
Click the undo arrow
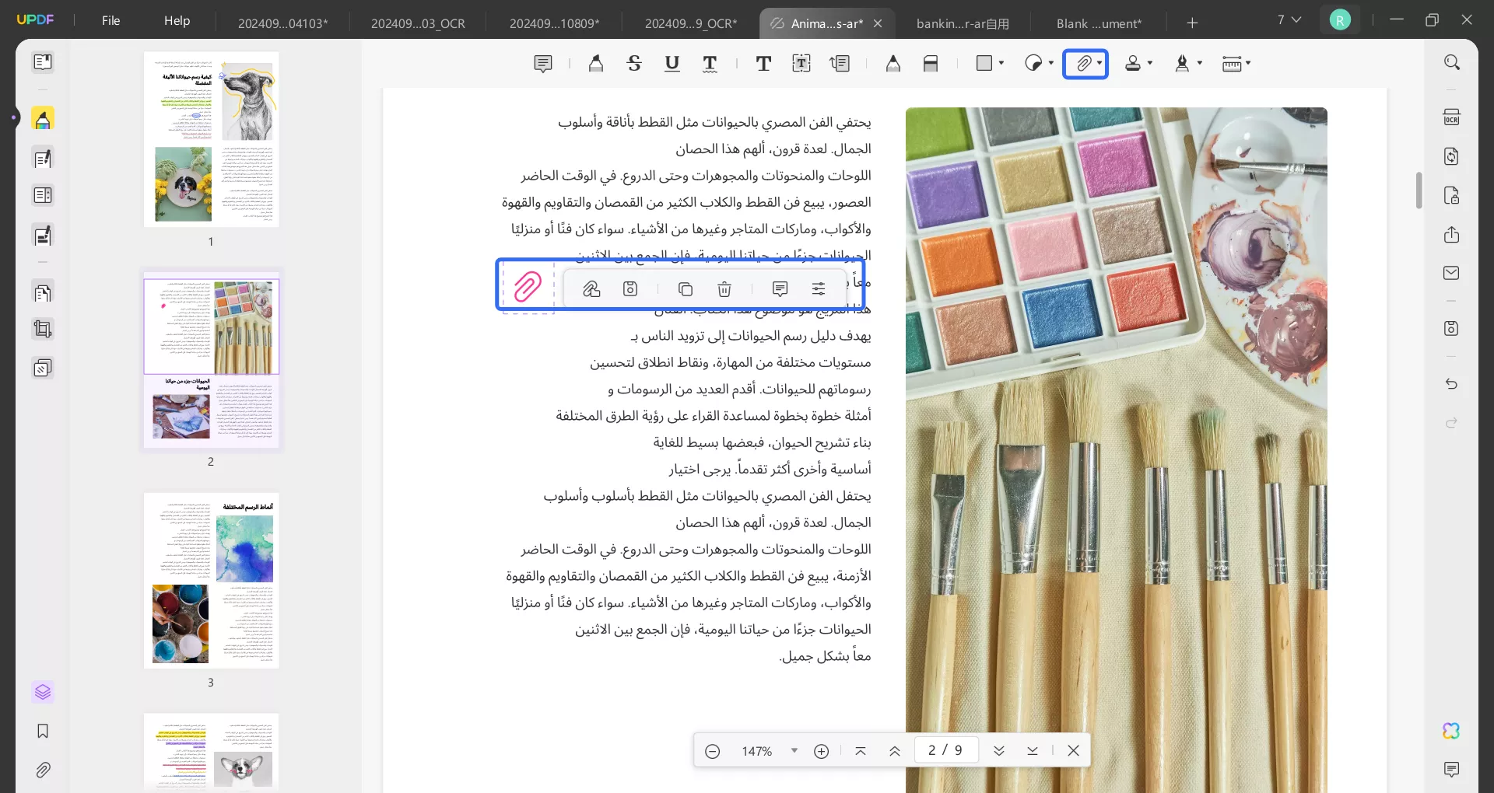click(1452, 384)
